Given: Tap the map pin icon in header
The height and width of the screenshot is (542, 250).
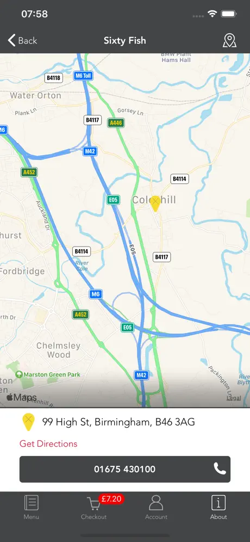Looking at the screenshot, I should [229, 40].
